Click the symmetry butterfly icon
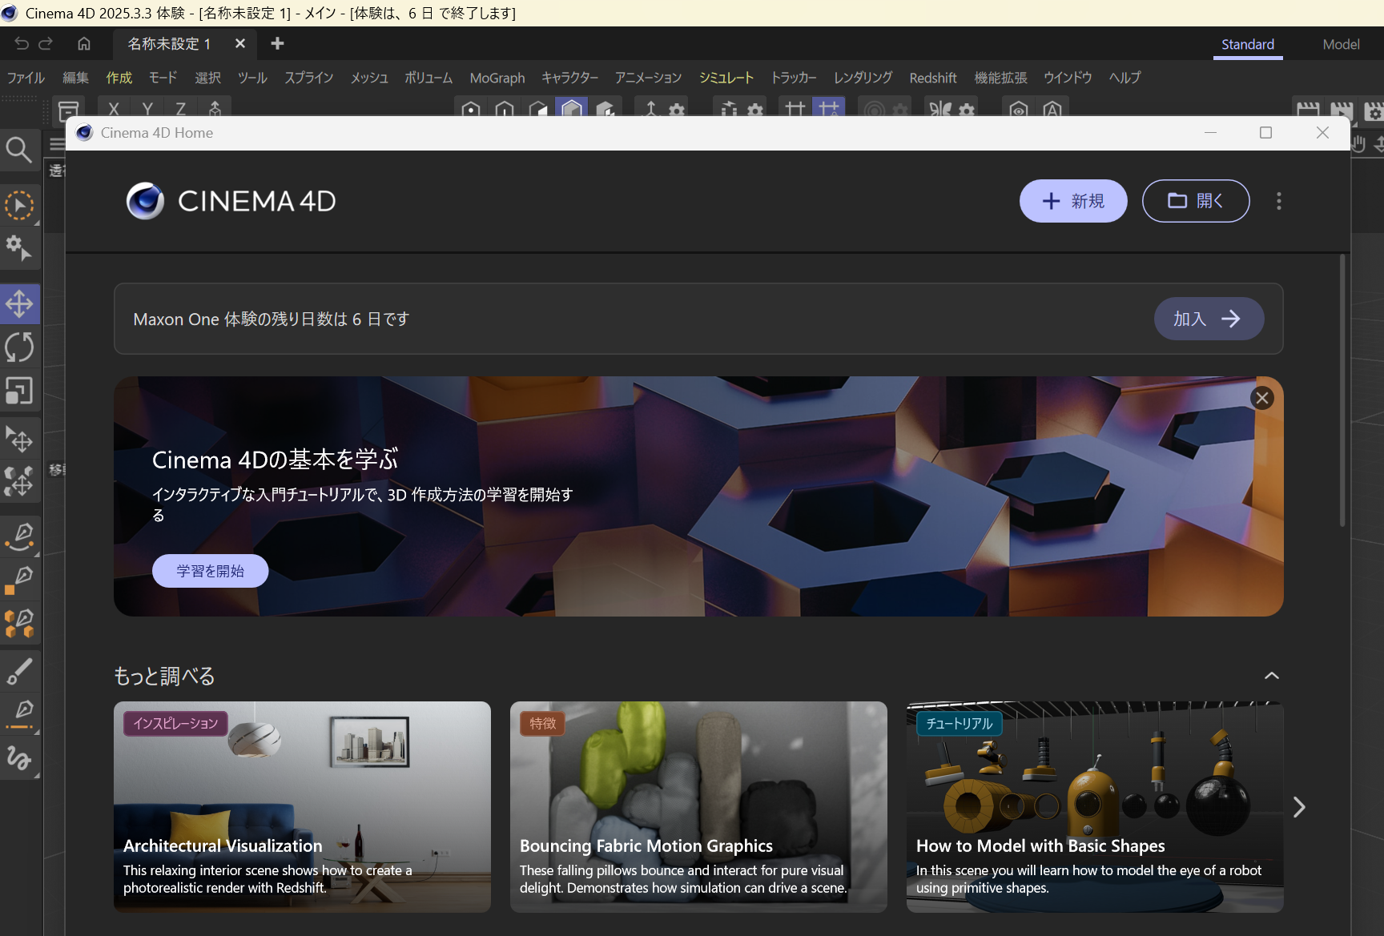 (x=939, y=108)
